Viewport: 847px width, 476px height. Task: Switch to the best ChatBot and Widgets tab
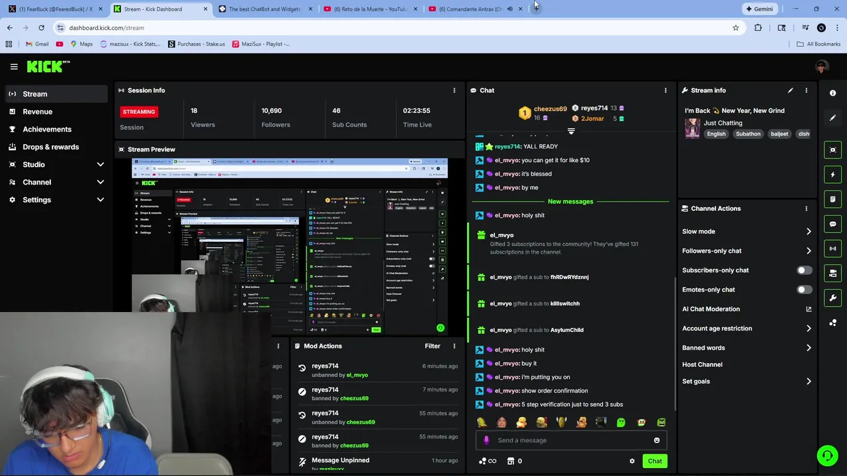(265, 9)
